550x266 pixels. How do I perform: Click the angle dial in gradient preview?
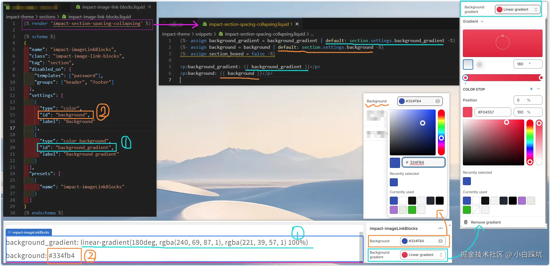pos(503,43)
